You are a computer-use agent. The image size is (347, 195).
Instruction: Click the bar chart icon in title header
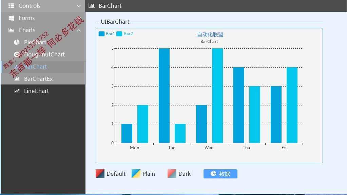pos(91,6)
